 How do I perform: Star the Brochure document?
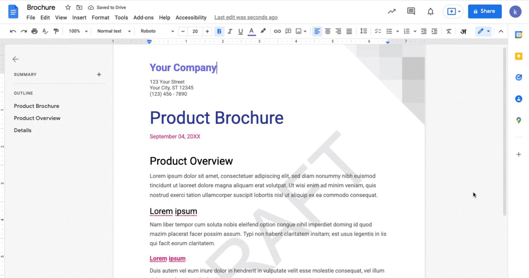68,7
